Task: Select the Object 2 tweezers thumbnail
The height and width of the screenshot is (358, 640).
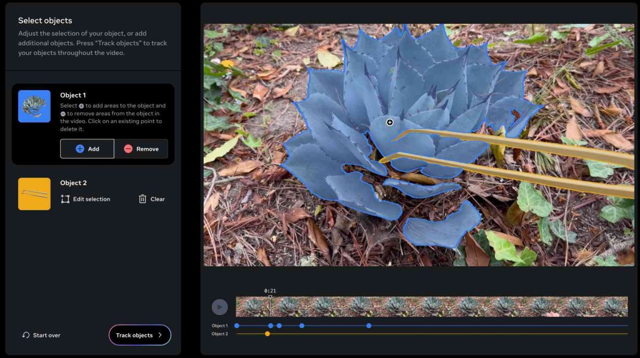Action: 34,194
